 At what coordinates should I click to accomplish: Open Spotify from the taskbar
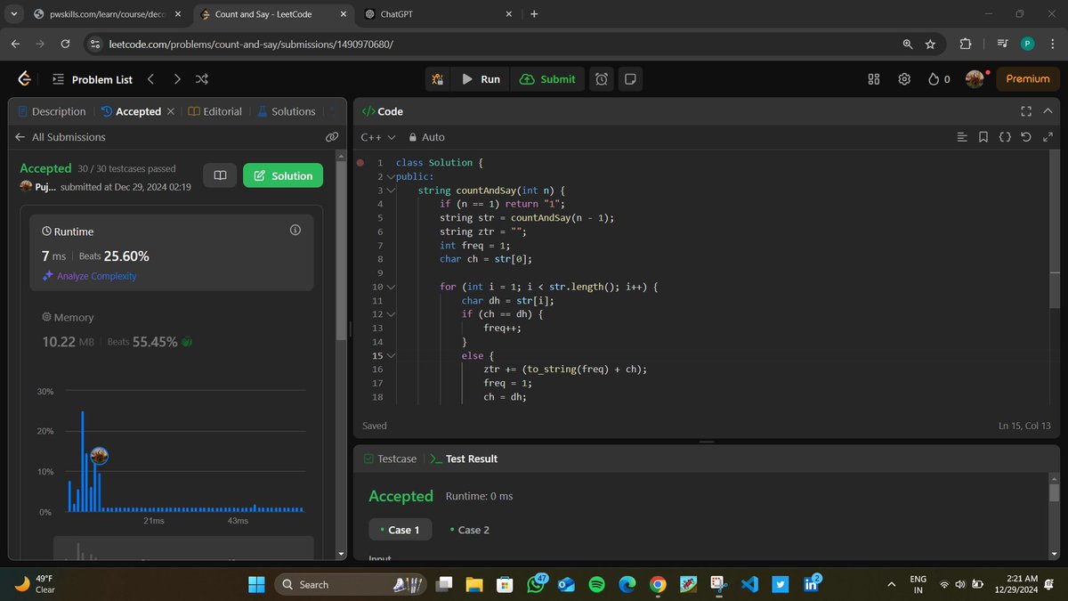click(597, 584)
